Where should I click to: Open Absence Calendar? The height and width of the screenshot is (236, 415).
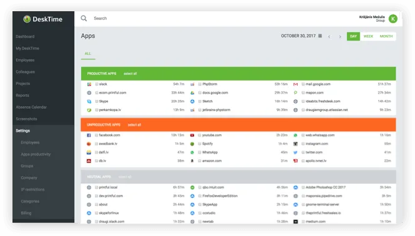coord(31,107)
